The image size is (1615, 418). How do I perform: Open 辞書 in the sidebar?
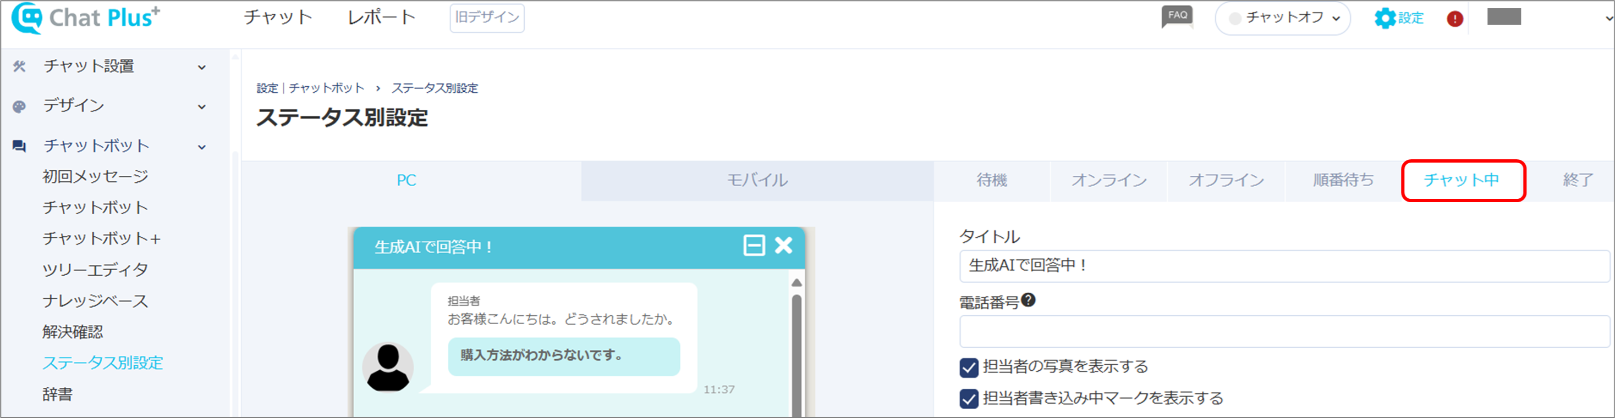[58, 395]
